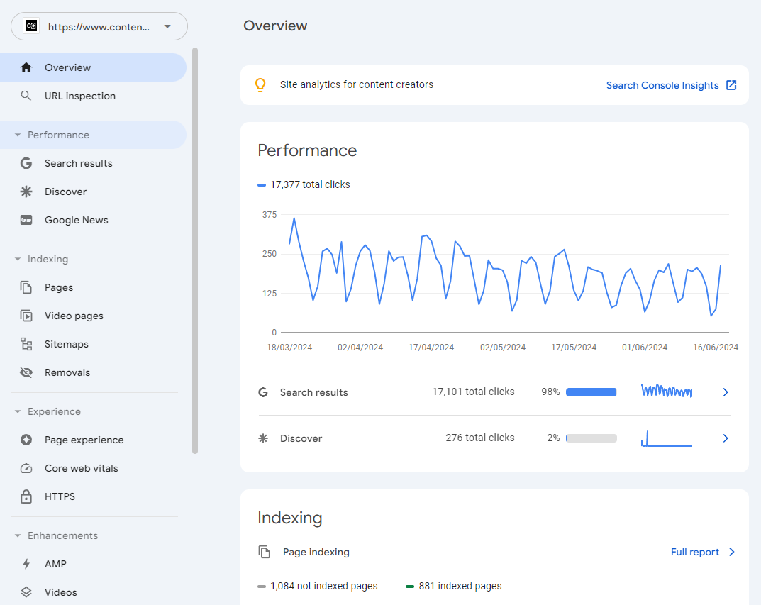
Task: Select the Discover report in the sidebar
Action: point(65,191)
